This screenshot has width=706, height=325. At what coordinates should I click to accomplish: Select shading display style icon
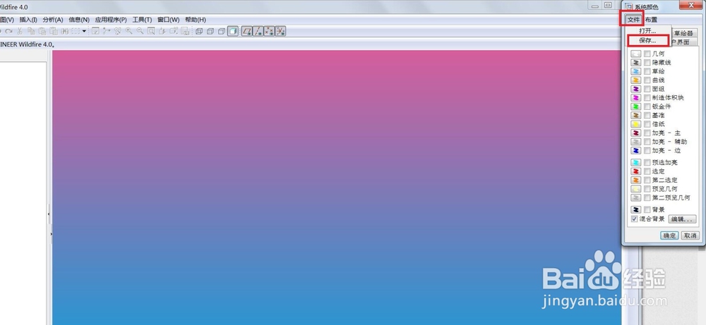click(233, 31)
